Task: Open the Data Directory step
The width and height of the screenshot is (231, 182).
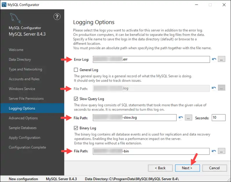Action: [20, 59]
